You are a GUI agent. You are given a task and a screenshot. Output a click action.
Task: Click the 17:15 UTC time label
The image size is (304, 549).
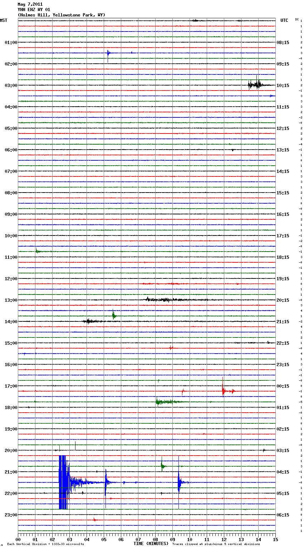pyautogui.click(x=283, y=236)
